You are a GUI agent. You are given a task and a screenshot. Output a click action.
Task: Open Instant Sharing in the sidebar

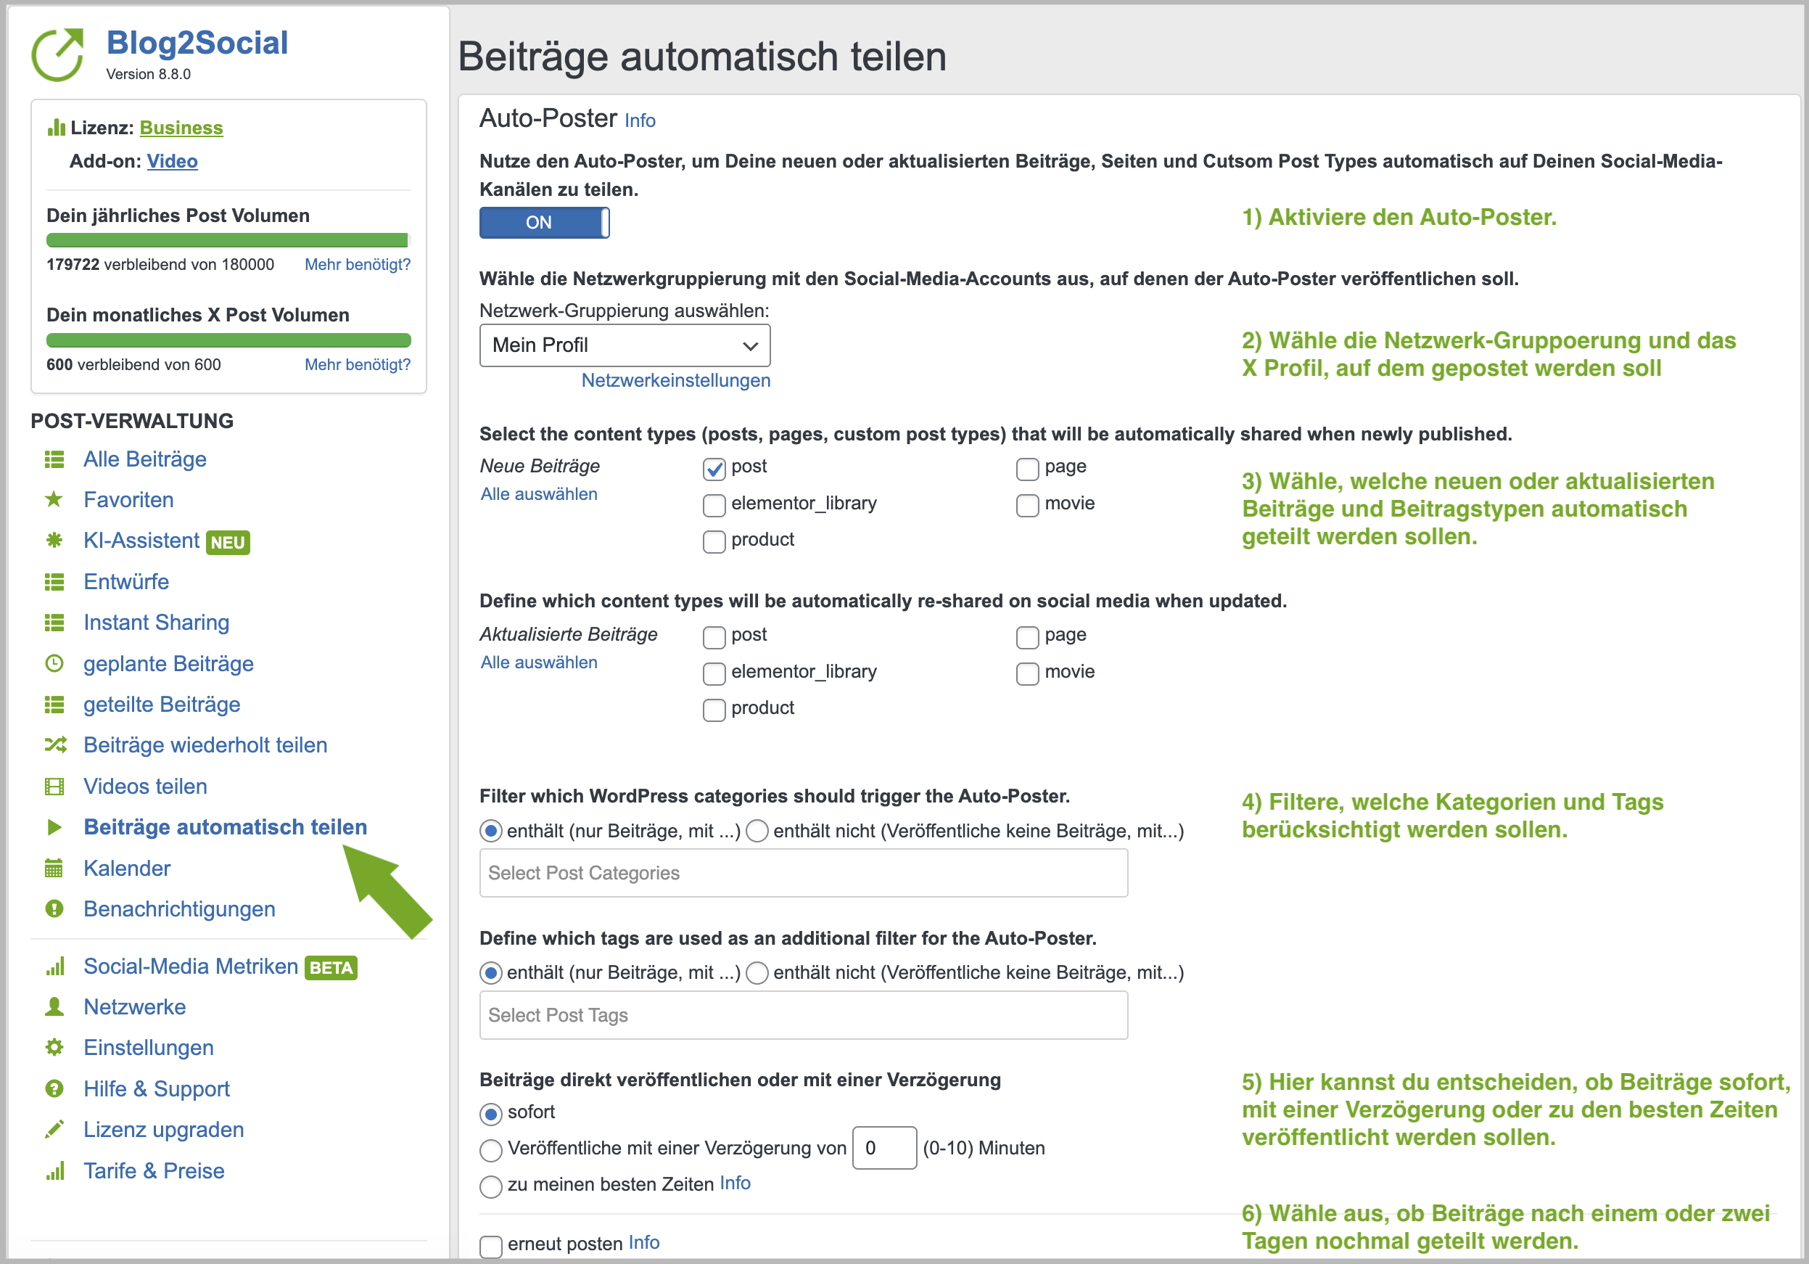(156, 623)
